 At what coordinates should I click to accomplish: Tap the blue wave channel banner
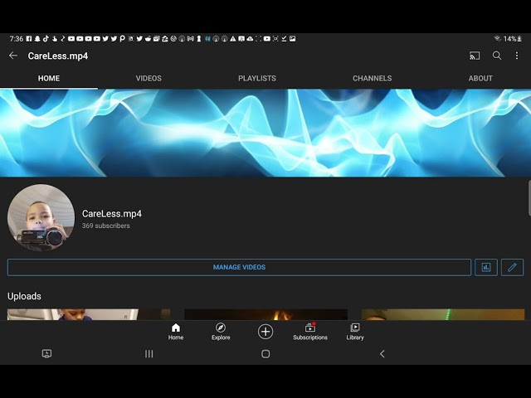coord(265,133)
